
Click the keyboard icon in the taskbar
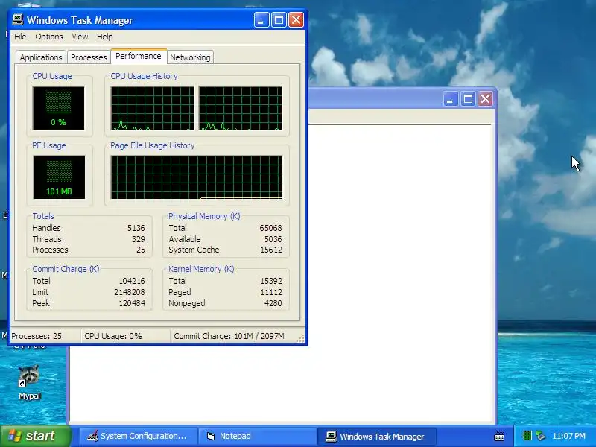tap(498, 437)
